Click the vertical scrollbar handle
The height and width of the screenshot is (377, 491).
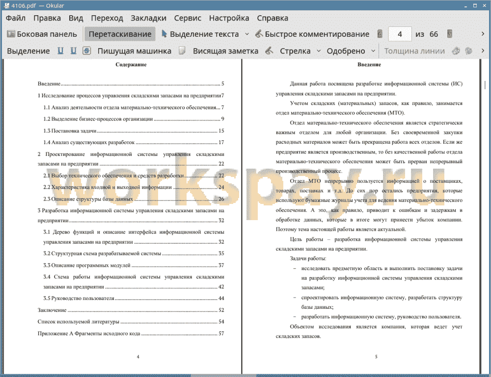point(485,85)
